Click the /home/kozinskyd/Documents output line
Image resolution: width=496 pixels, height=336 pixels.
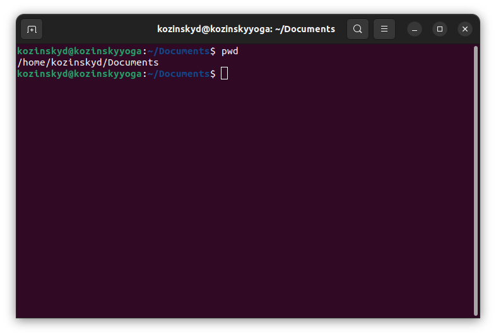pyautogui.click(x=88, y=62)
